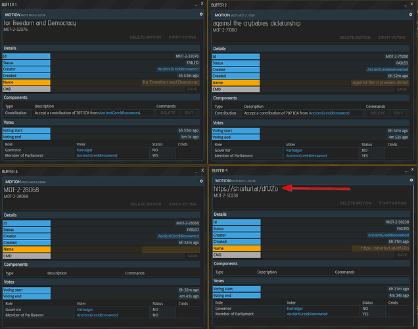Open Kamalgar voter link in Buffer 3
This screenshot has width=418, height=329.
85,309
